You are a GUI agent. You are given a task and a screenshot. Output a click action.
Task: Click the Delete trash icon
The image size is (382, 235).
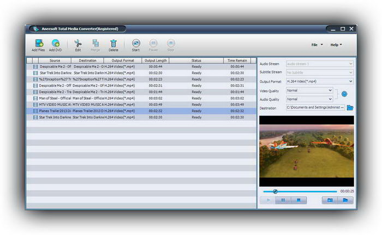114,44
